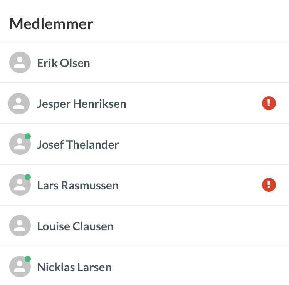Select Lars Rasmussen's avatar icon
289x285 pixels.
coord(19,185)
